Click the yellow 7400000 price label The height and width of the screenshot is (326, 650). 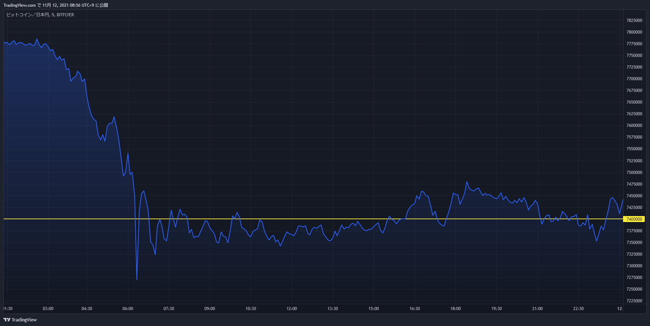[634, 219]
